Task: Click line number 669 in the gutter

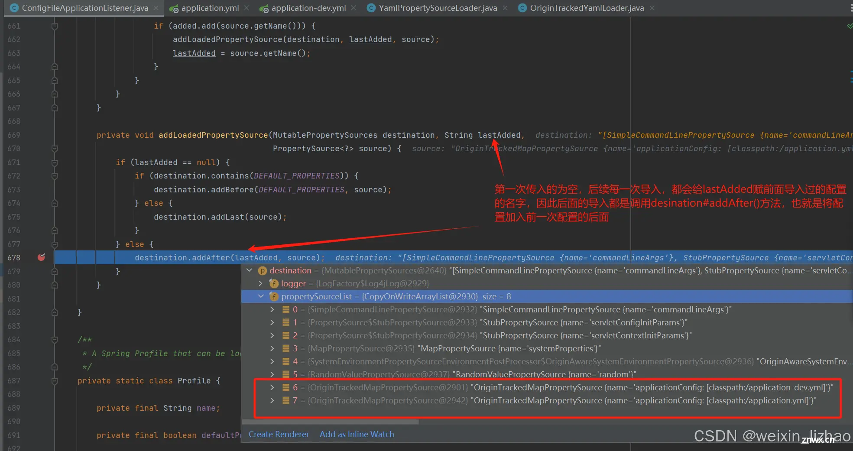Action: pyautogui.click(x=14, y=135)
